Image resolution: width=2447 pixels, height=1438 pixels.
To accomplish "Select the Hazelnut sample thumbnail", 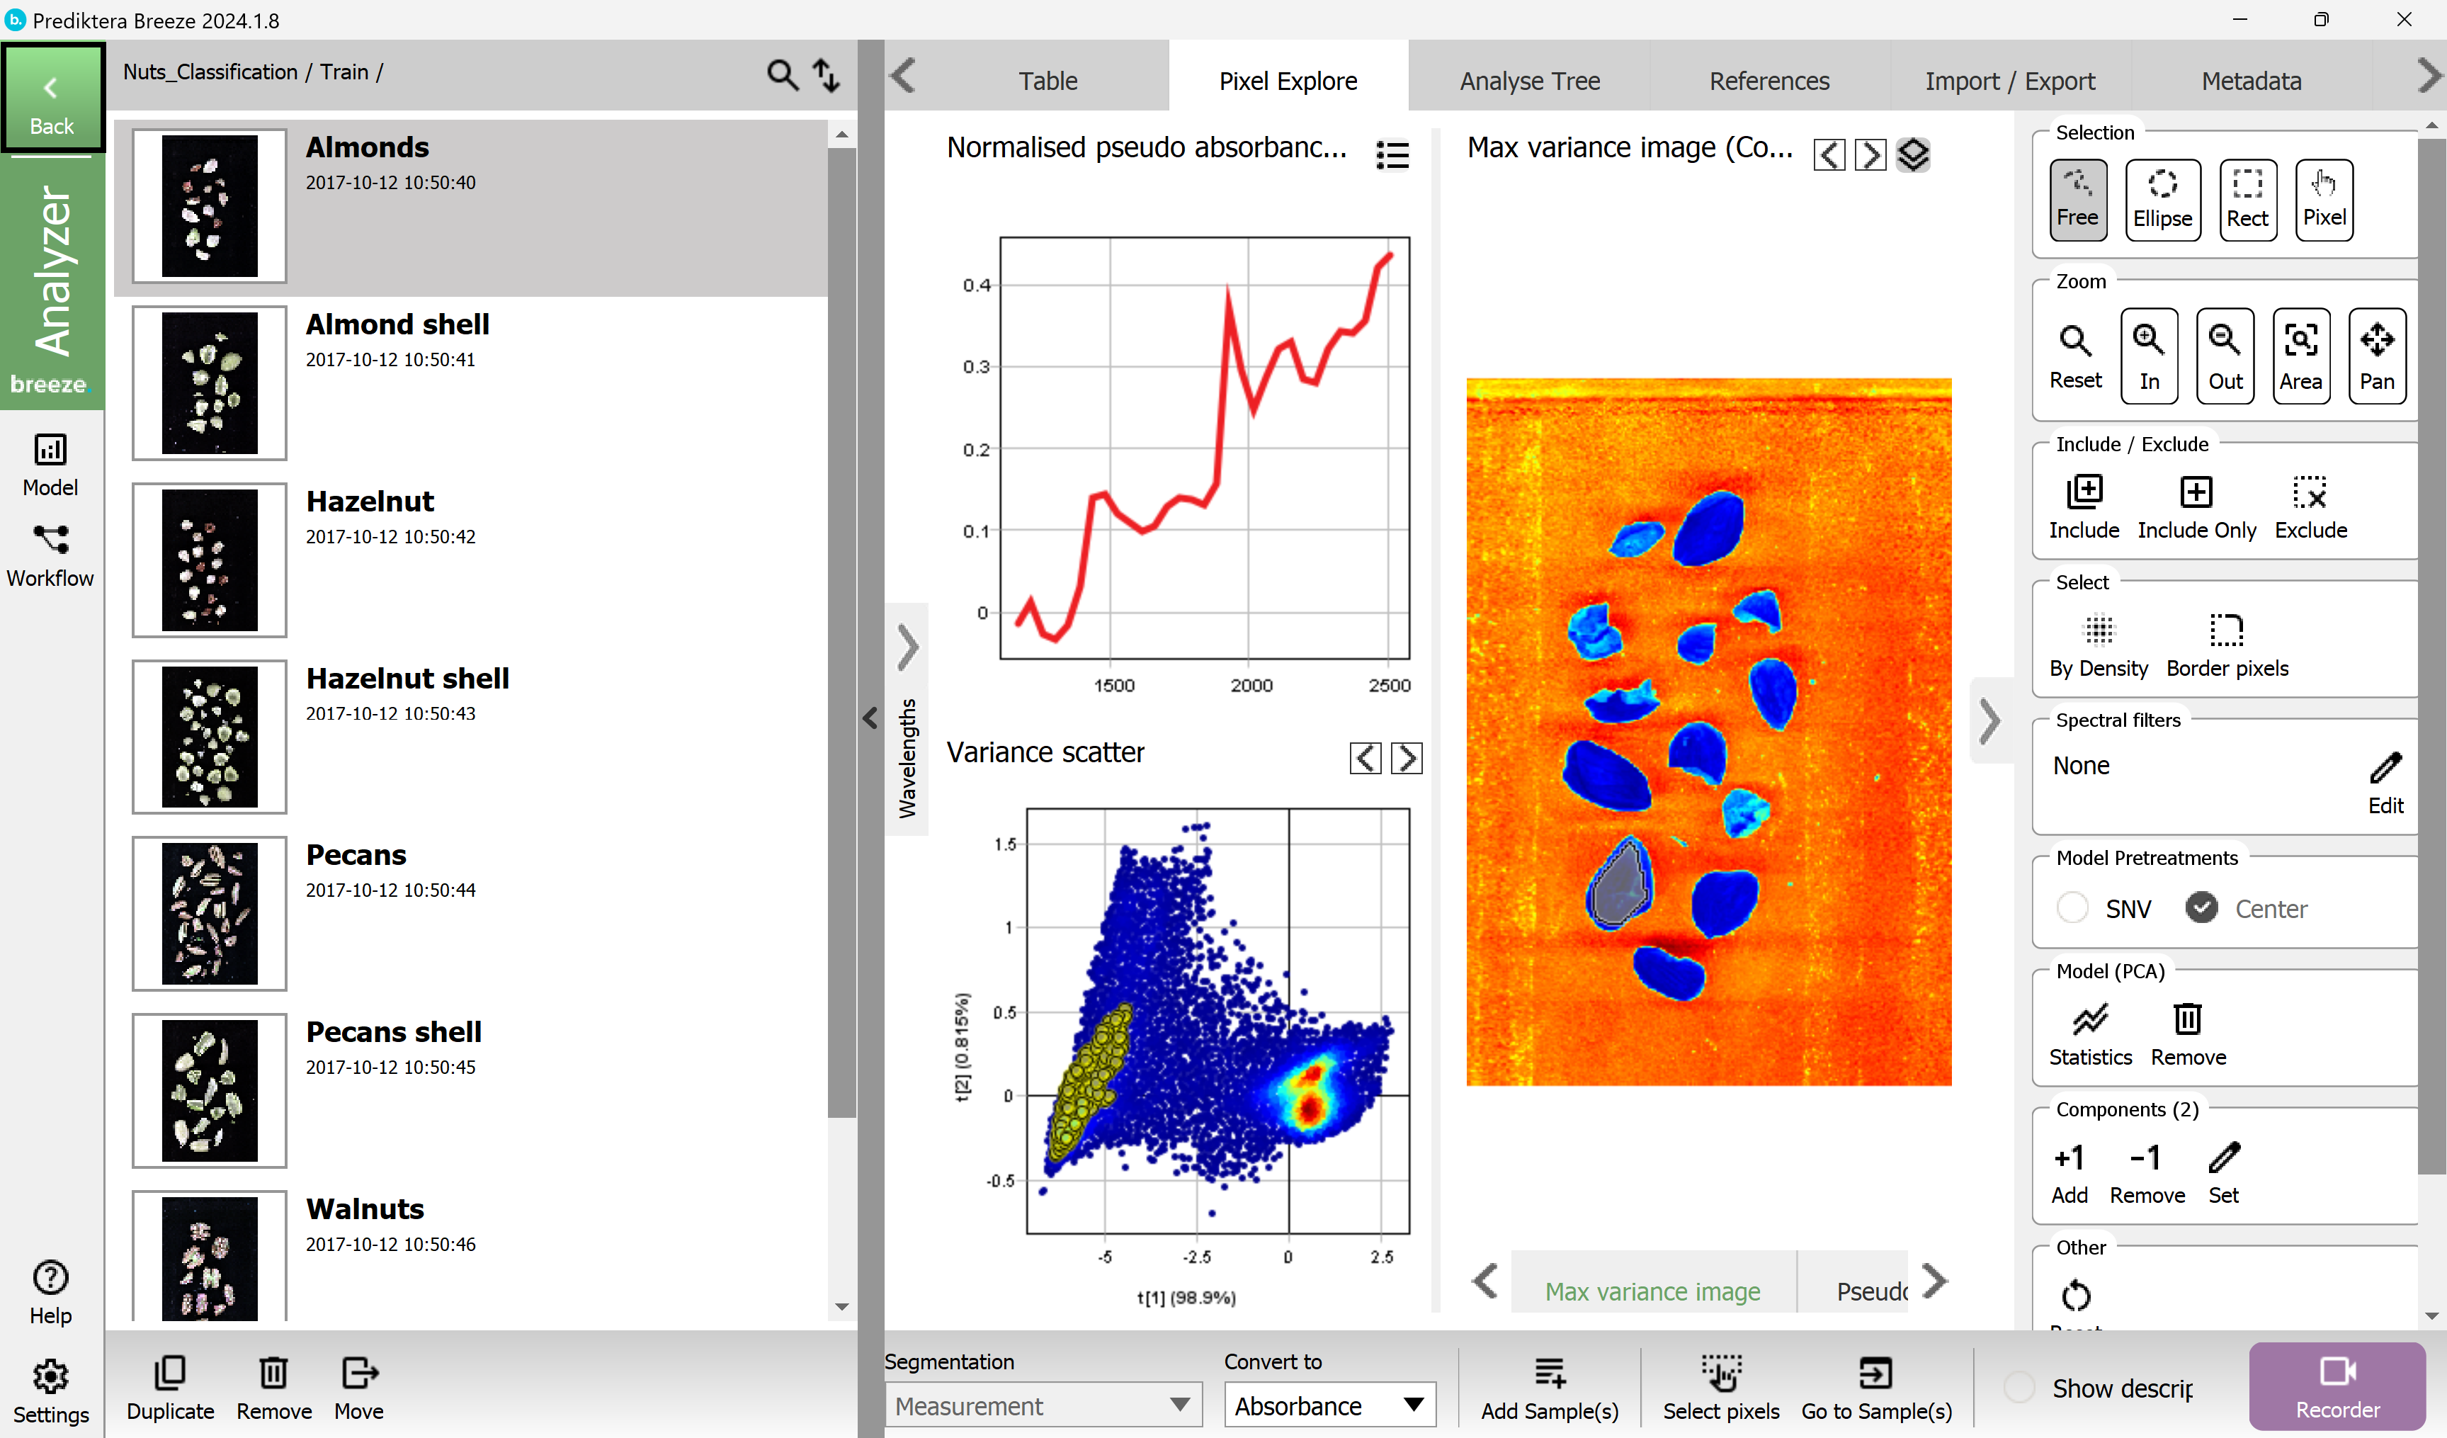I will point(210,560).
